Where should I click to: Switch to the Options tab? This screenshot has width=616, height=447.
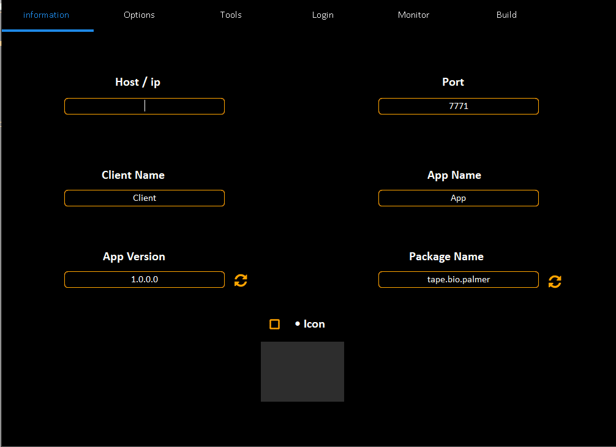point(139,15)
